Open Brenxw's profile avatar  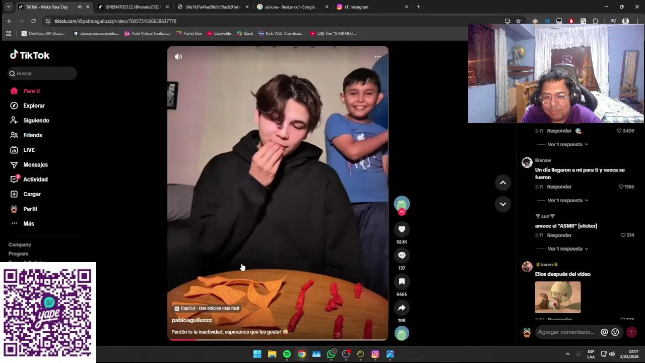pos(527,162)
